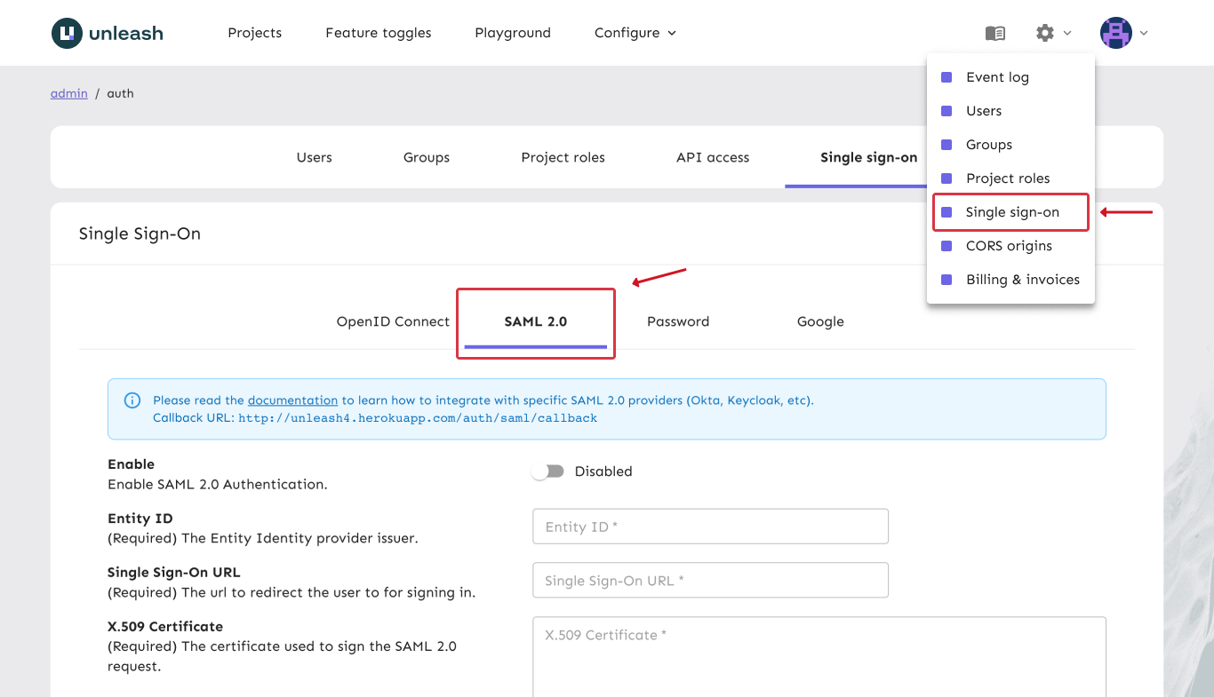Click the user avatar icon

(x=1115, y=33)
